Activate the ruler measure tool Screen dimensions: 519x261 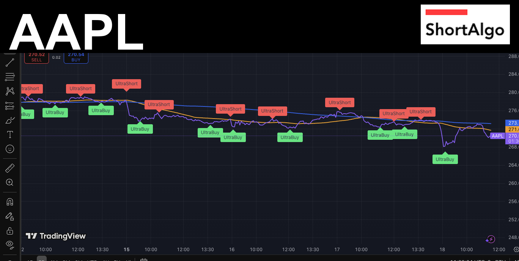point(10,168)
